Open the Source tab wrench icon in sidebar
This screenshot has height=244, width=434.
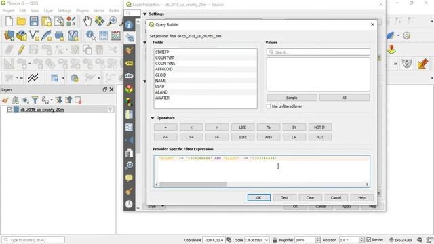pyautogui.click(x=129, y=38)
